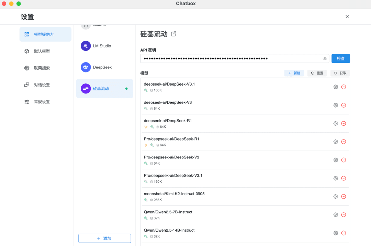Remove the Qwen/Qwen2.5-7B-Instruct model
371x246 pixels.
pos(344,215)
